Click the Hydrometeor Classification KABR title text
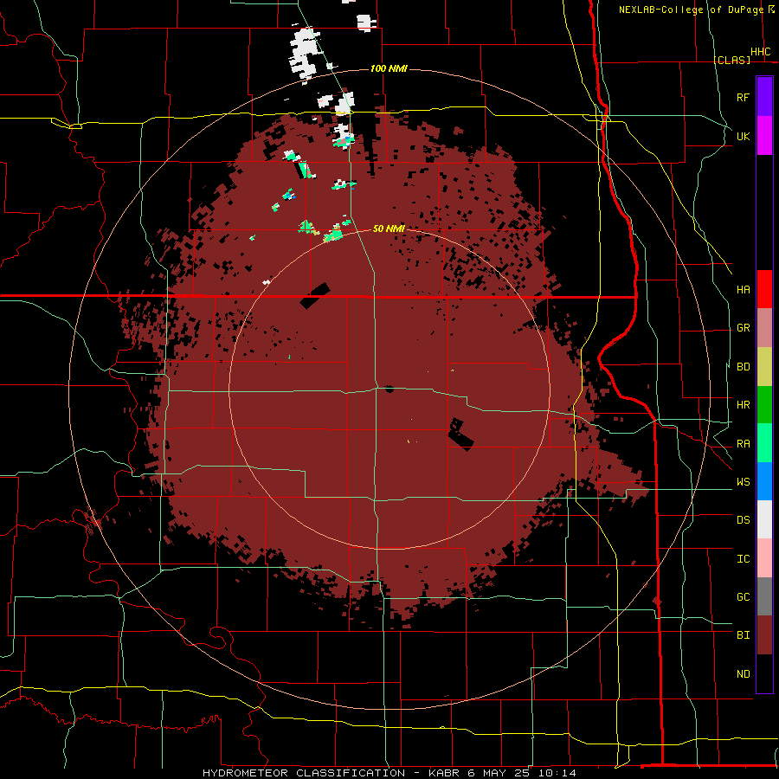779x779 pixels. pyautogui.click(x=389, y=773)
